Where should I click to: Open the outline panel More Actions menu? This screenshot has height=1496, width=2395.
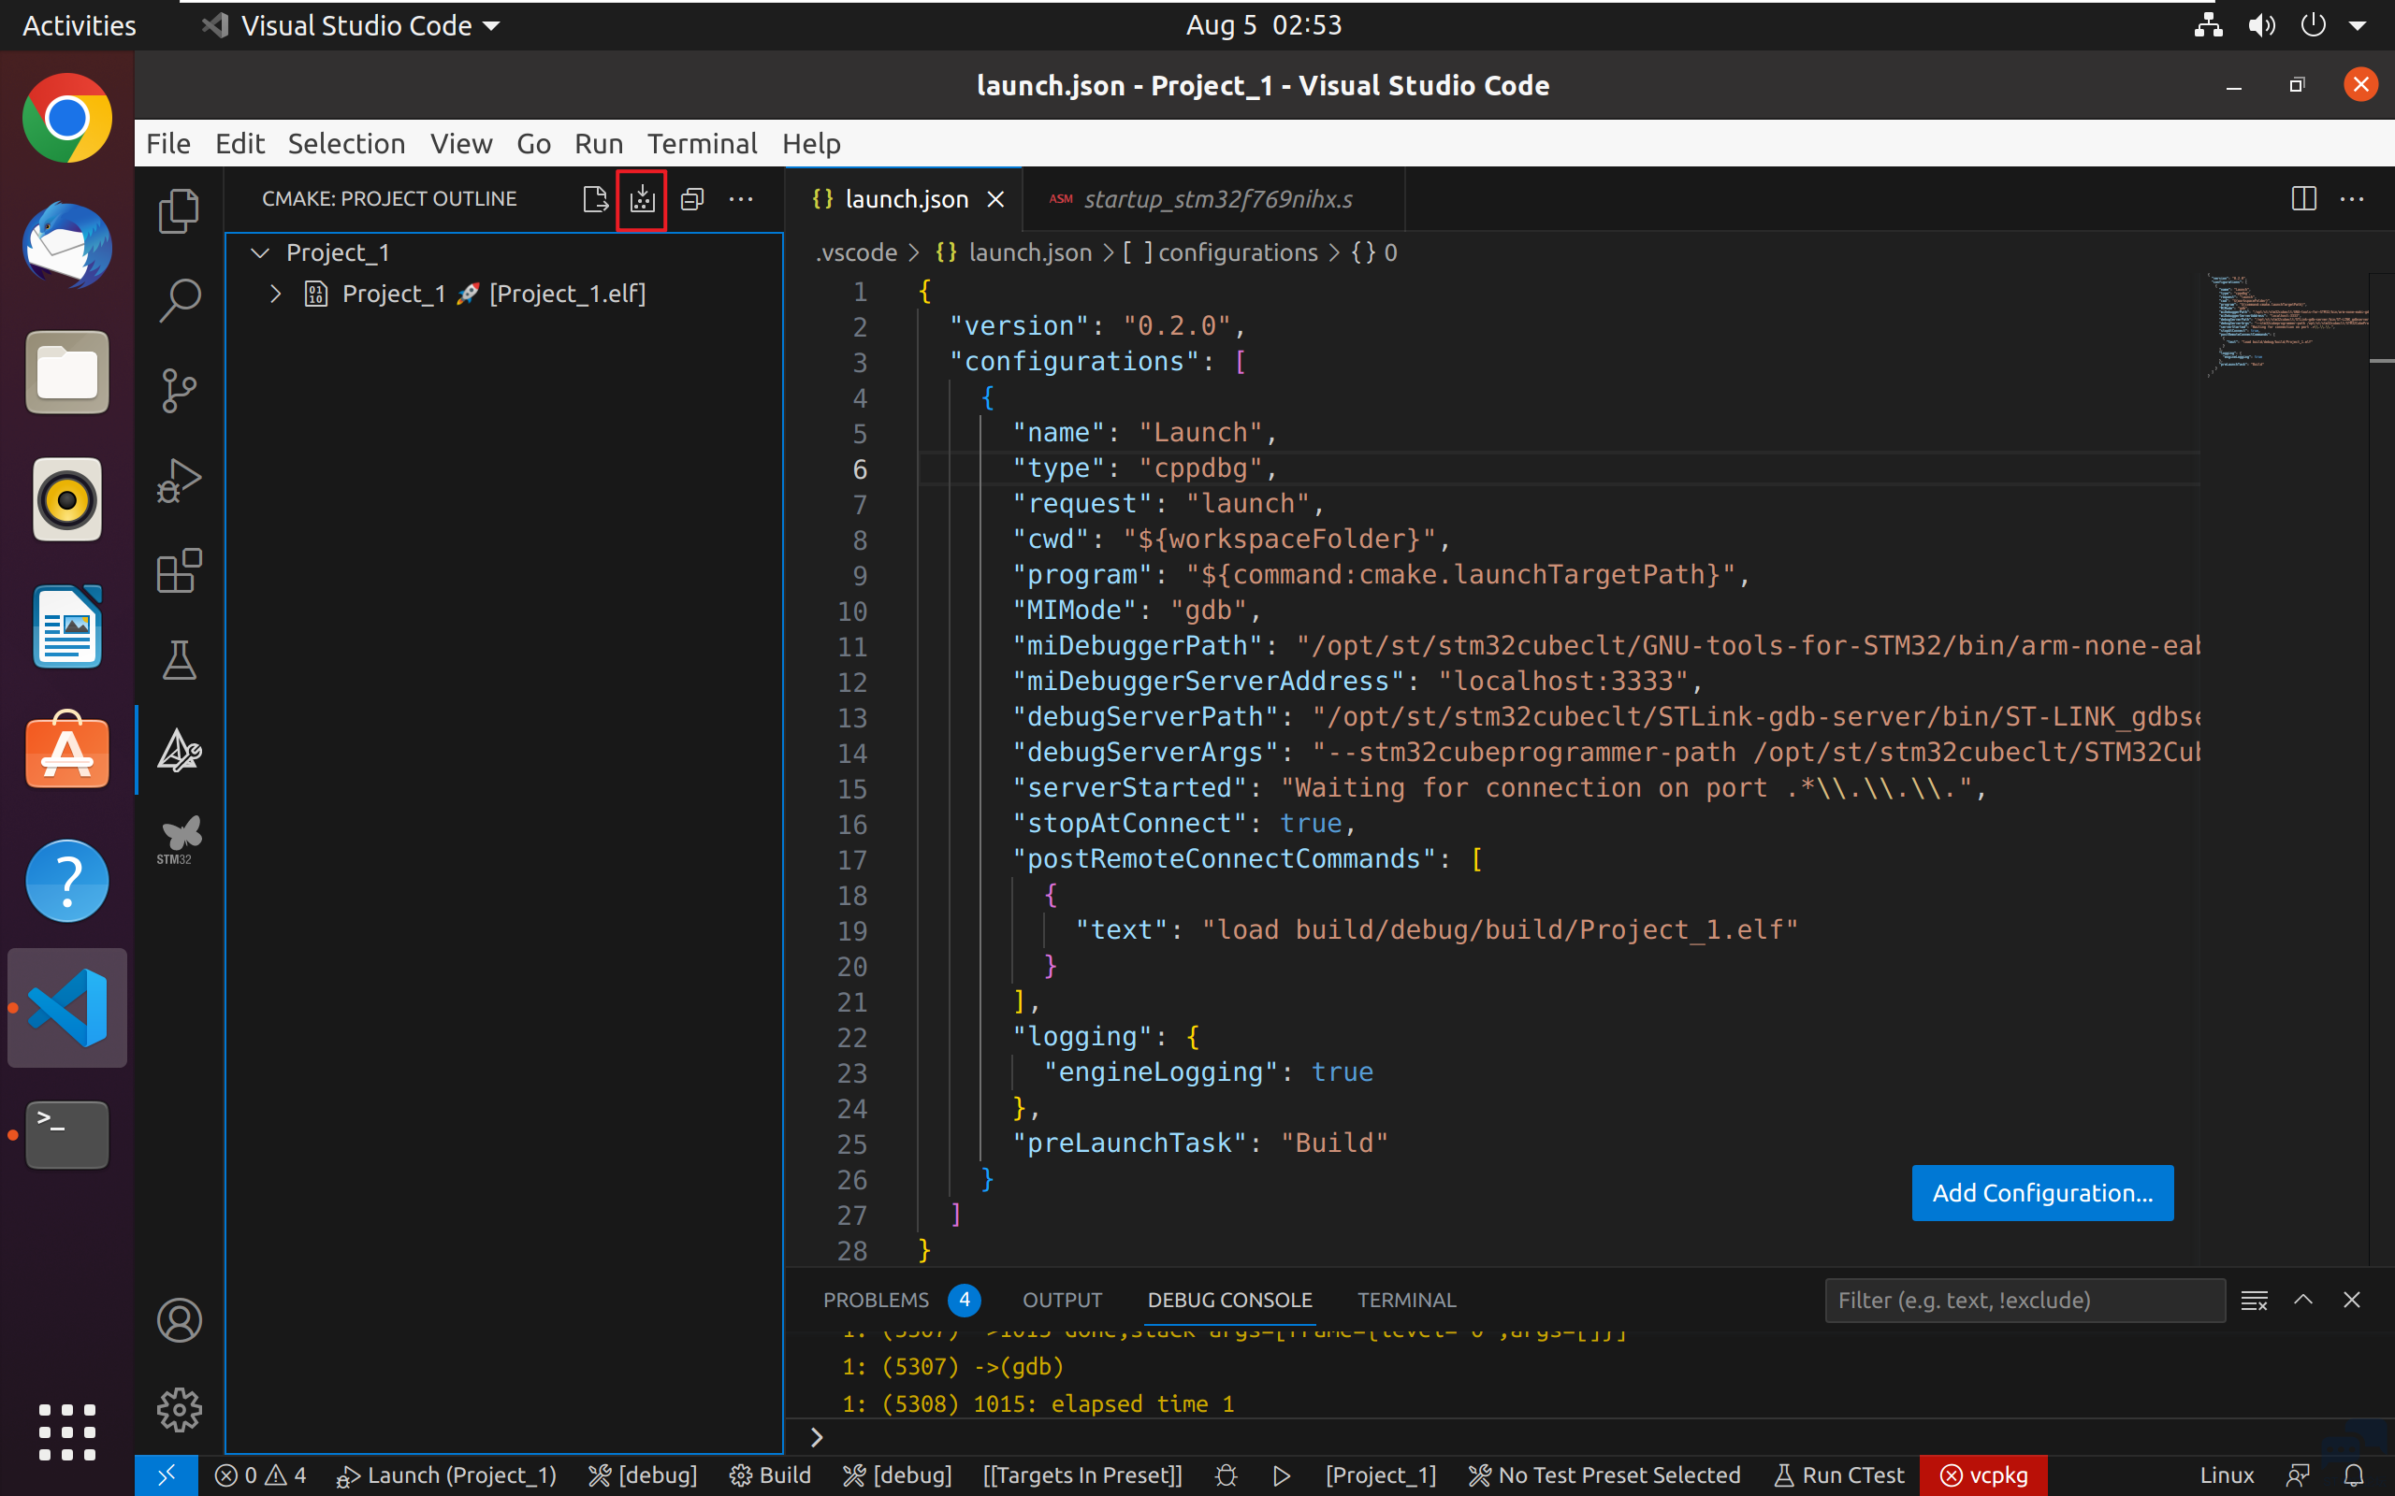pyautogui.click(x=740, y=199)
